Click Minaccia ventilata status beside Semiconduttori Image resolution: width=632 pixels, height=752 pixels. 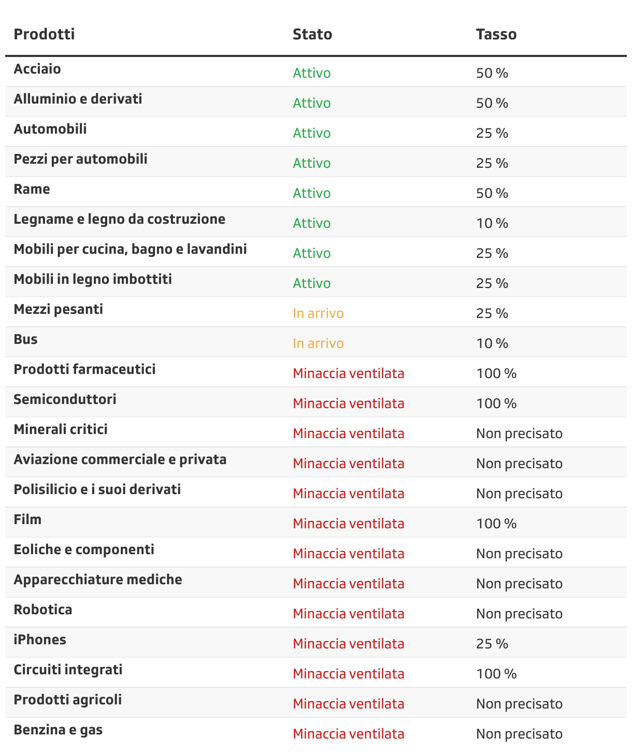point(348,403)
